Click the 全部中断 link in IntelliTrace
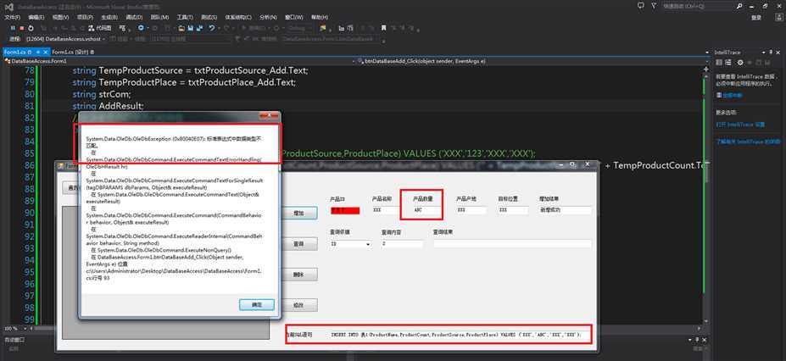Viewport: 786px width, 361px height. point(733,95)
